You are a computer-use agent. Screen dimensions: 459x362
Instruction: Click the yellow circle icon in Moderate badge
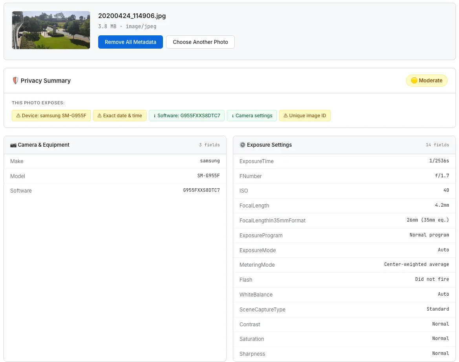[414, 80]
